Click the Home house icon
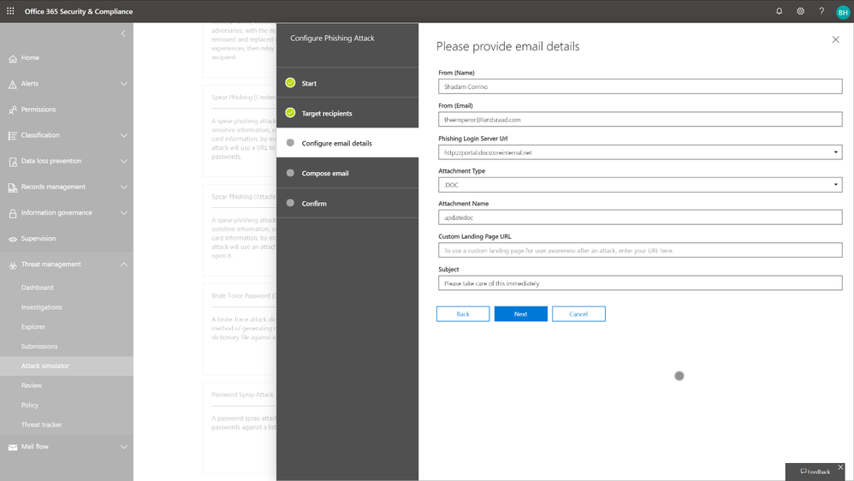This screenshot has height=481, width=854. coord(13,58)
